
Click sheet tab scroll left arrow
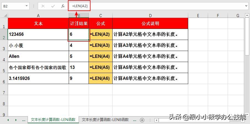click(8, 120)
